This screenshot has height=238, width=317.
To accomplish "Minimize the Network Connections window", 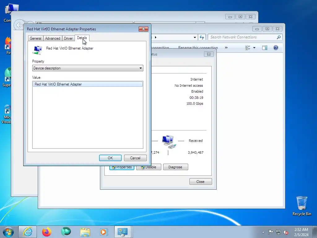I will 257,29.
